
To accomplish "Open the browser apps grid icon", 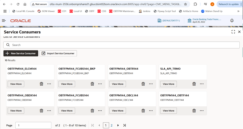I will pyautogui.click(x=5, y=11).
